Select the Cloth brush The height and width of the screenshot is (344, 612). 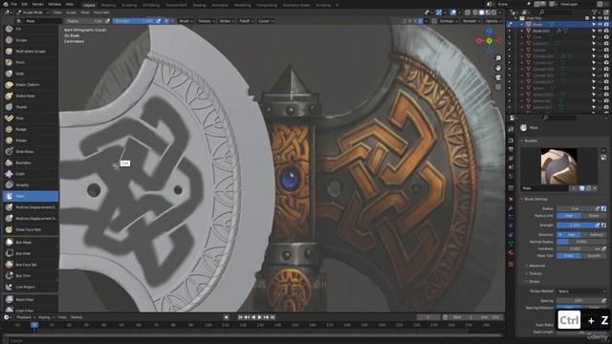31,174
